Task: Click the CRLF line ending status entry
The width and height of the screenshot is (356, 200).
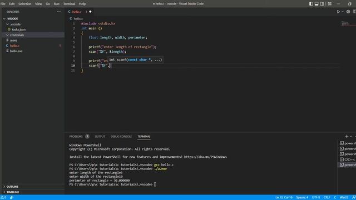Action: pyautogui.click(x=327, y=198)
